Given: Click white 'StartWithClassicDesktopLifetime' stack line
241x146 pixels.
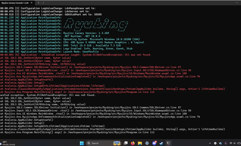Looking at the screenshot, I should [x=112, y=129].
